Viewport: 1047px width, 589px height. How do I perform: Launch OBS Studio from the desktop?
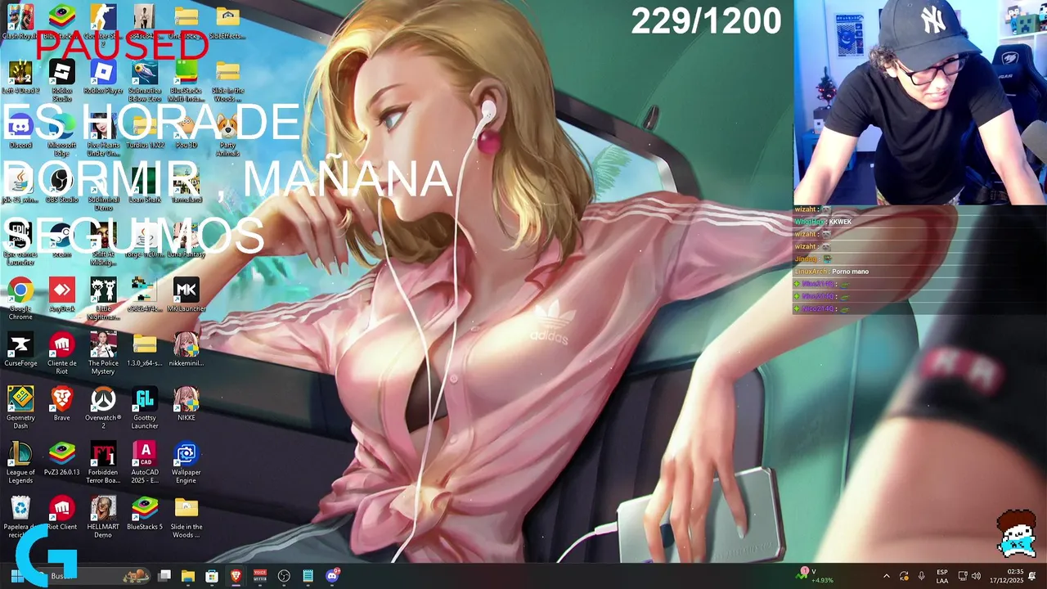click(x=62, y=187)
